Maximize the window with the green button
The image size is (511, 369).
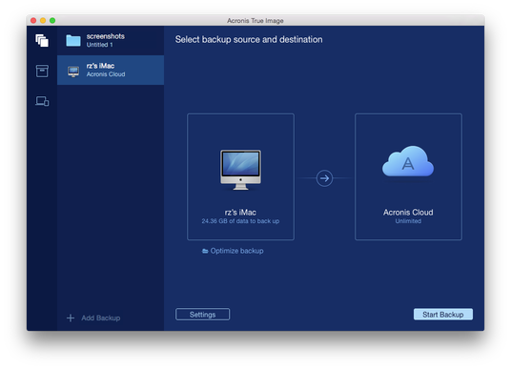pyautogui.click(x=52, y=21)
